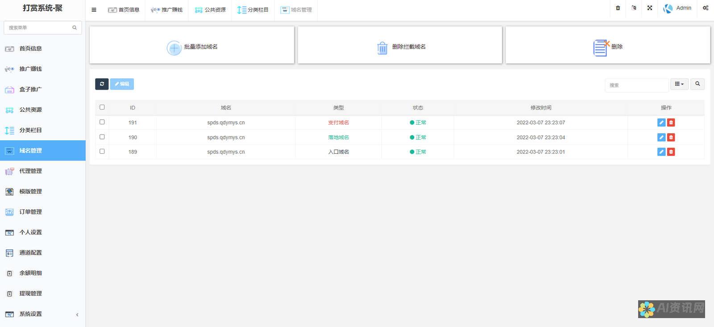This screenshot has width=714, height=327.
Task: Edit row 191 with blue pencil icon
Action: coord(661,123)
